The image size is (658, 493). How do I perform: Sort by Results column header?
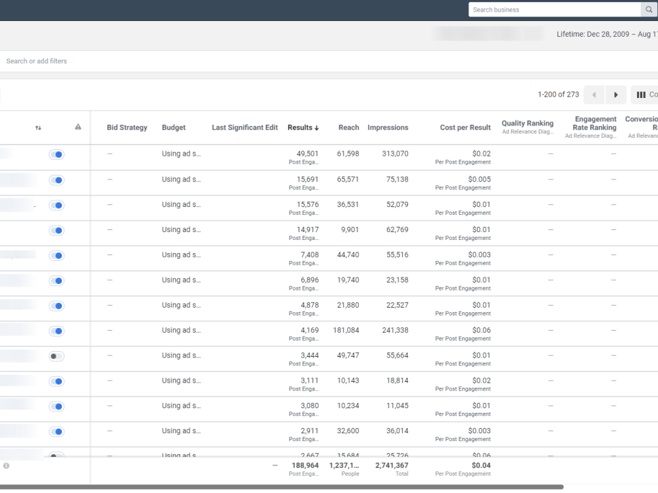303,128
